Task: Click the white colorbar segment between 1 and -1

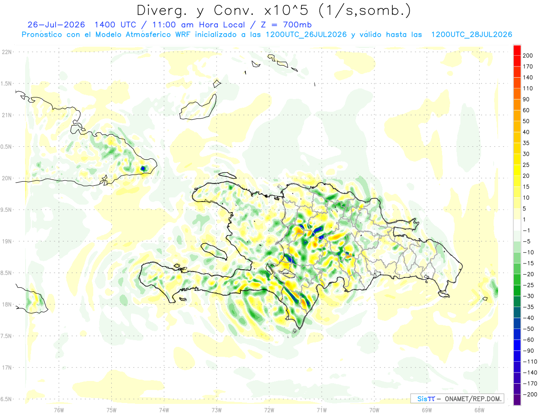Action: point(517,225)
